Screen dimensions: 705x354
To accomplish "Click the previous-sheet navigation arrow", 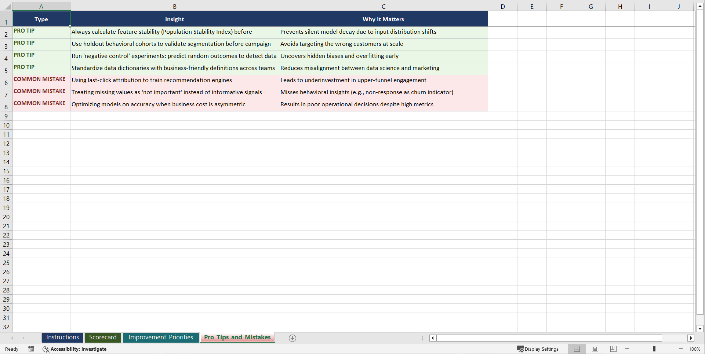I will coord(12,338).
